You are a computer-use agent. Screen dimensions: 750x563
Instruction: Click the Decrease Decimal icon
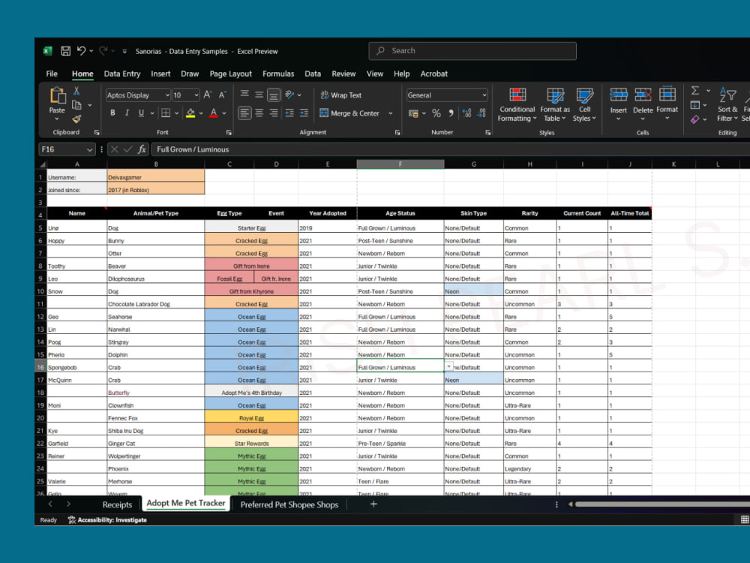coord(481,113)
